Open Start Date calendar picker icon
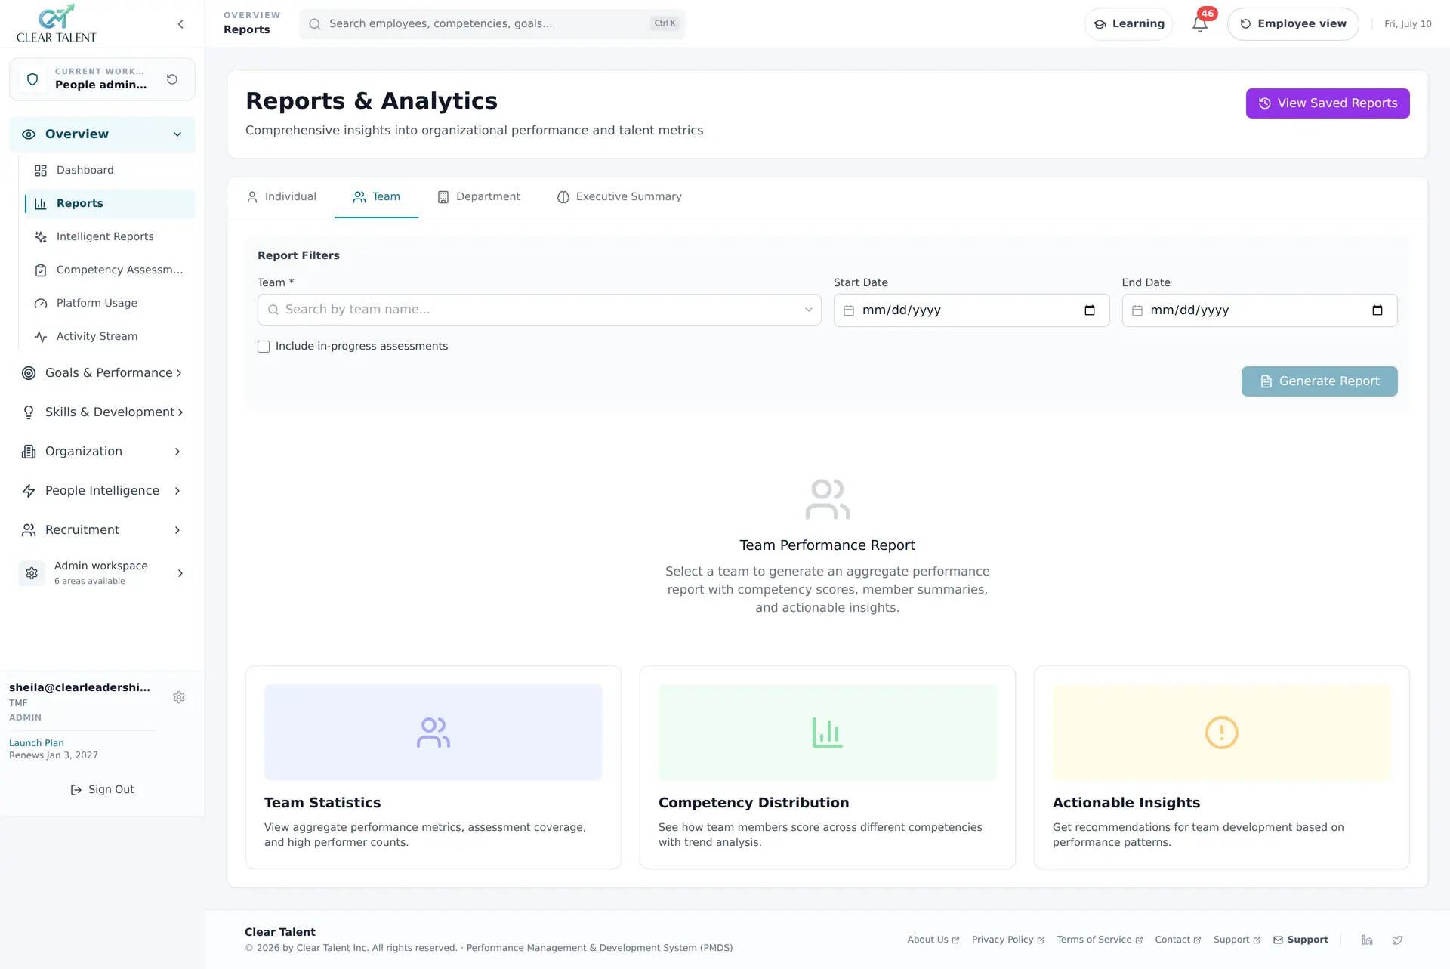Image resolution: width=1450 pixels, height=969 pixels. click(x=1090, y=310)
